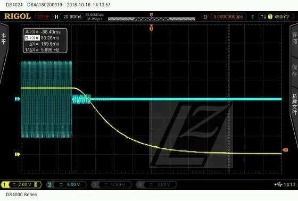
Task: Open the left horizontal side tab
Action: coord(3,39)
